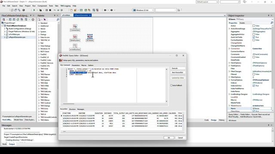Click the icon beside the empty toolbar combo
Viewport: 275px width, 154px height.
tap(179, 10)
